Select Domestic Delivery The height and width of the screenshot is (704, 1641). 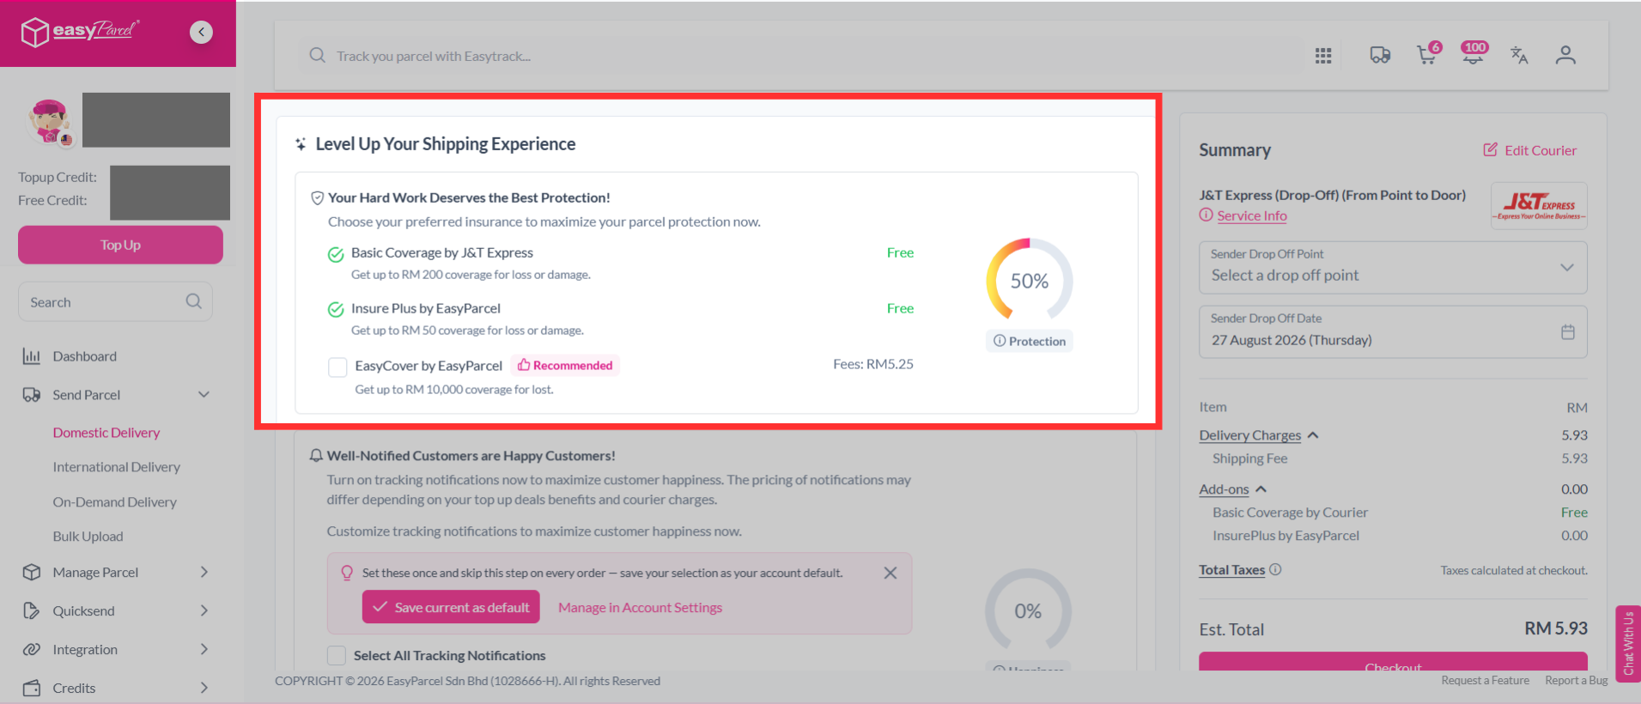106,433
